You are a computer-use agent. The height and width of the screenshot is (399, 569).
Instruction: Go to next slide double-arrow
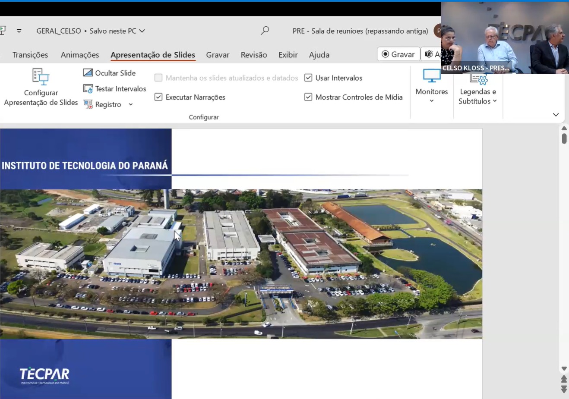pyautogui.click(x=564, y=389)
